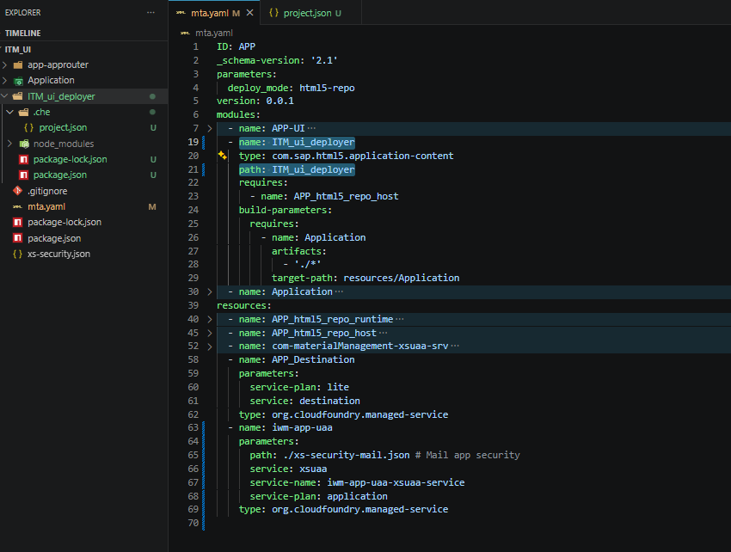Click the braces icon of xs-security.json
The height and width of the screenshot is (552, 731).
click(x=18, y=254)
